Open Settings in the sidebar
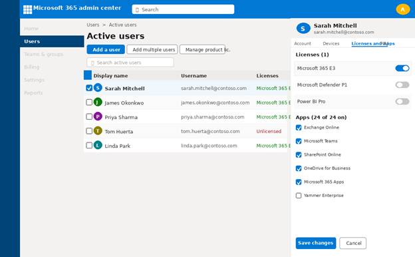The image size is (415, 257). pos(34,80)
